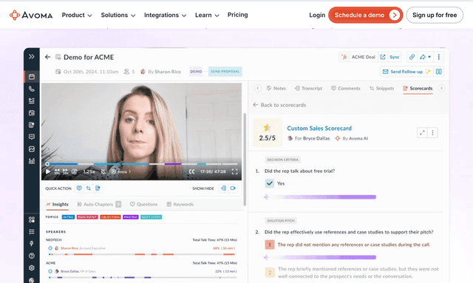Toggle the INTRO topic tag

pos(68,217)
